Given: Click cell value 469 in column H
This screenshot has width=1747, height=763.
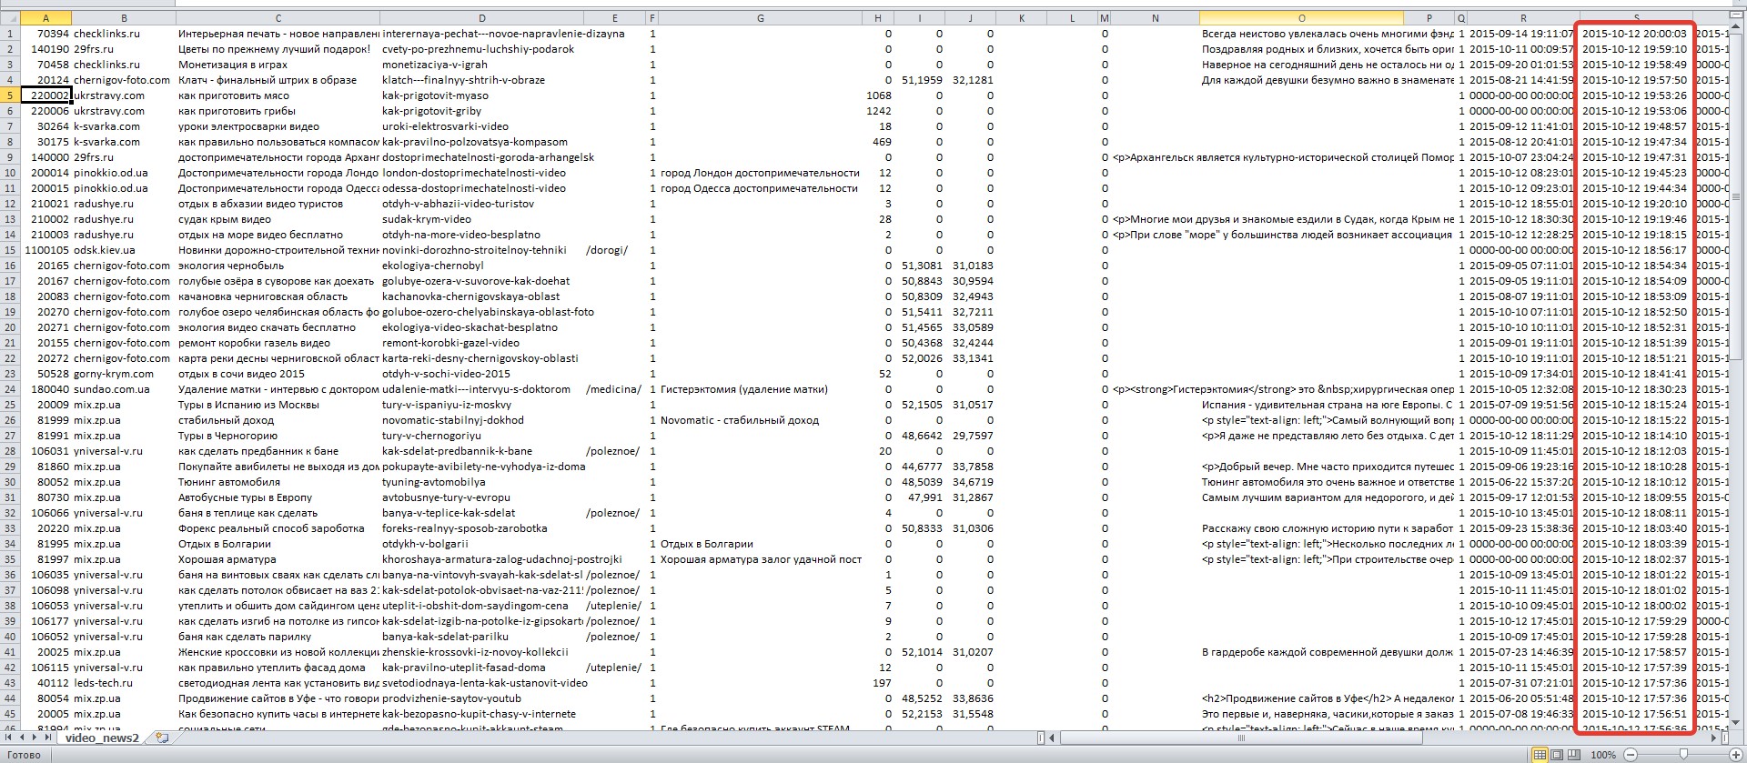Looking at the screenshot, I should tap(878, 142).
